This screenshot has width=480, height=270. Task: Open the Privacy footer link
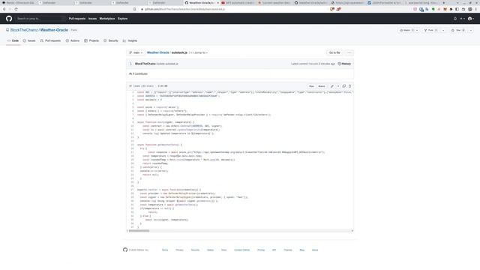[180, 250]
